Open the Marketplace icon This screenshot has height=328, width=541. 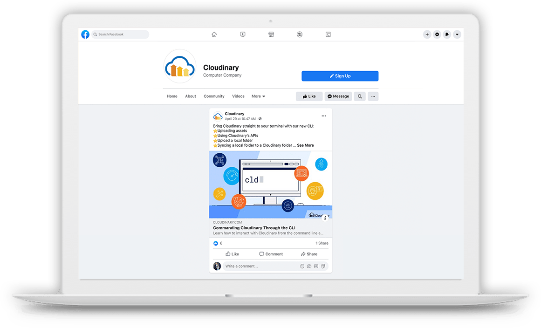[x=271, y=34]
